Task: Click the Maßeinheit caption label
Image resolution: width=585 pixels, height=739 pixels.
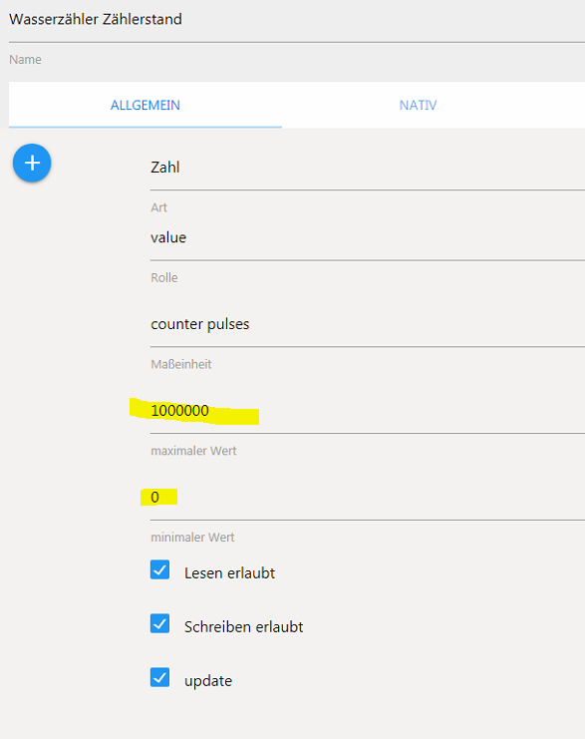Action: click(x=181, y=364)
